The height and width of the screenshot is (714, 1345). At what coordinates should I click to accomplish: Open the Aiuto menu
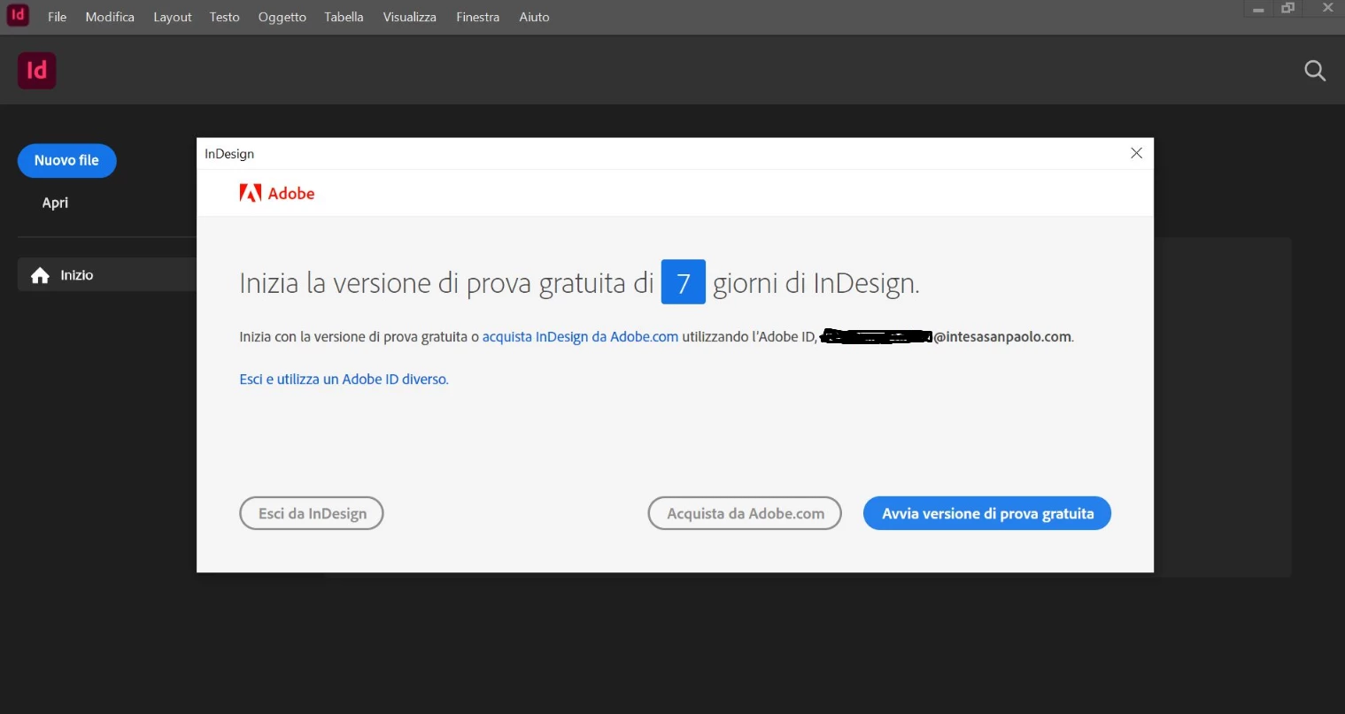534,17
